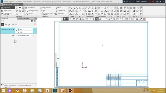
Task: Open the Windows Start button
Action: click(x=3, y=91)
